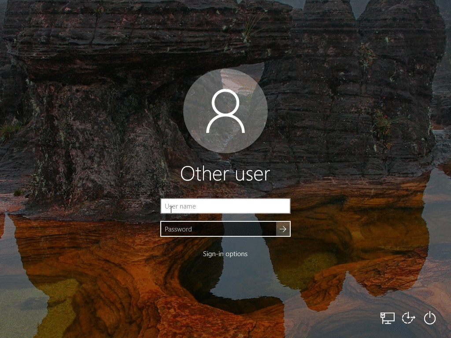Viewport: 451px width, 338px height.
Task: Click the "Other user" account name
Action: pos(225,174)
